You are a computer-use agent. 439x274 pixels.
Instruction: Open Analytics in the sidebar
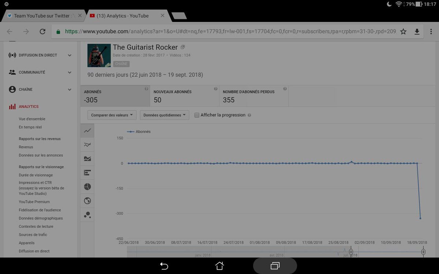tap(29, 107)
